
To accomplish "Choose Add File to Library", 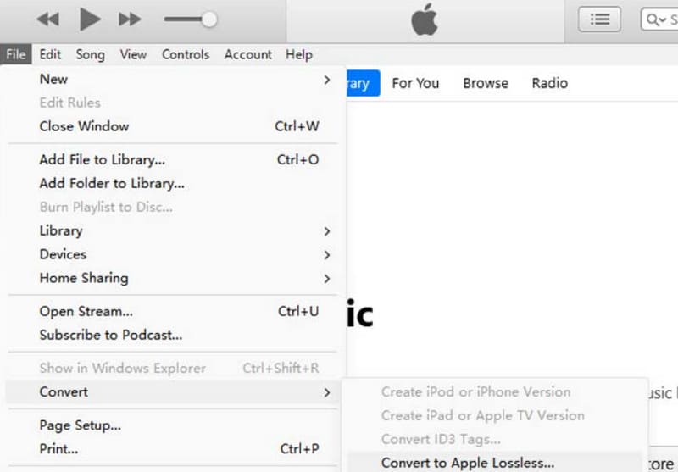I will click(173, 159).
